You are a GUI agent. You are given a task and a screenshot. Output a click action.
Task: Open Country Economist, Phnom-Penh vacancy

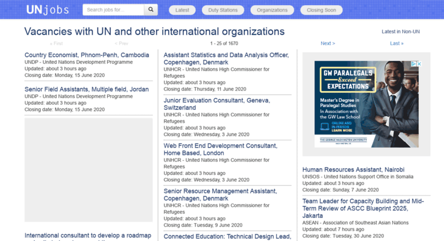pos(87,55)
